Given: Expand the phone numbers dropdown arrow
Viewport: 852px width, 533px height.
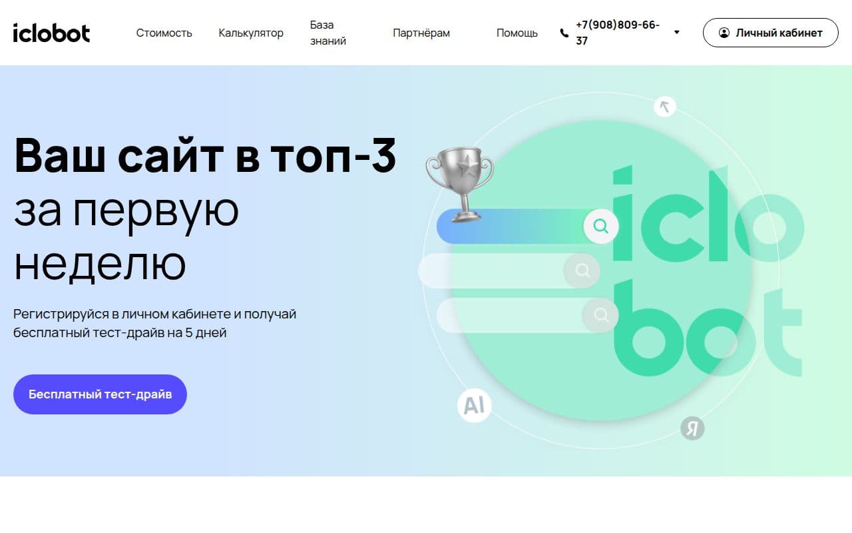Looking at the screenshot, I should (x=677, y=32).
